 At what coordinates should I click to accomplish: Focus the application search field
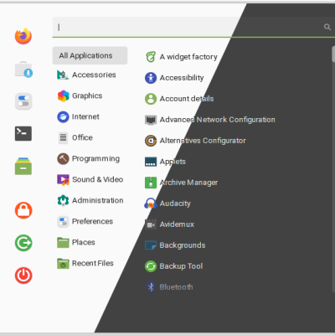pyautogui.click(x=193, y=27)
